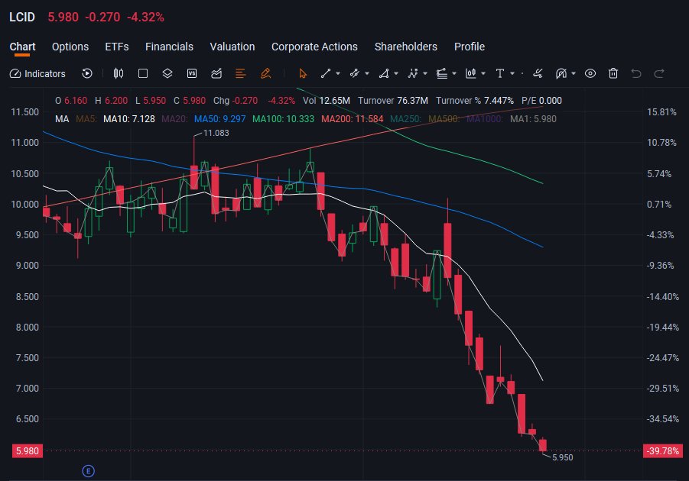Screen dimensions: 689x481
Task: Toggle the MA20 moving average line
Action: (x=174, y=119)
